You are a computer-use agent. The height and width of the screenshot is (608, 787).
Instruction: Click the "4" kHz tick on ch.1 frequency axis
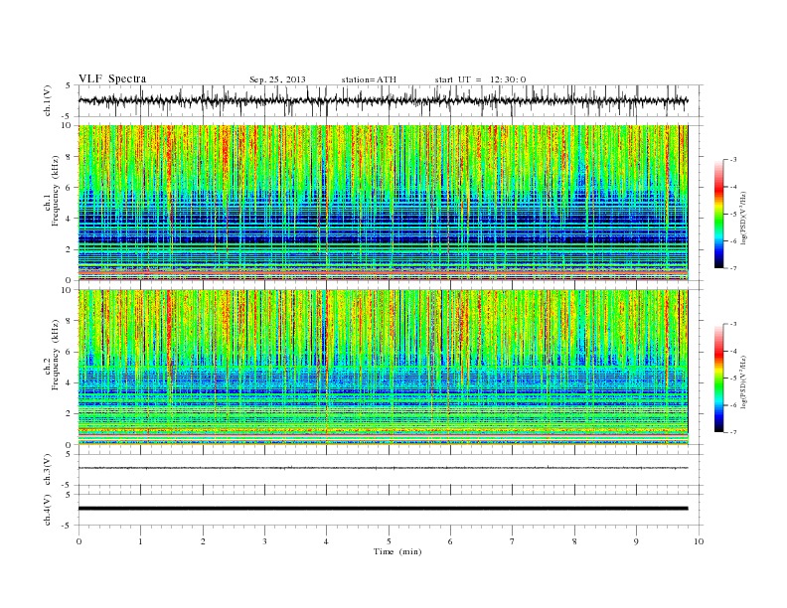70,219
